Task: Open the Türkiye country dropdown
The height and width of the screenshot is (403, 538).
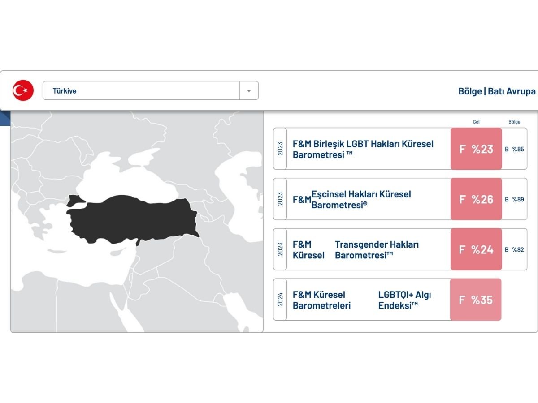Action: [141, 90]
